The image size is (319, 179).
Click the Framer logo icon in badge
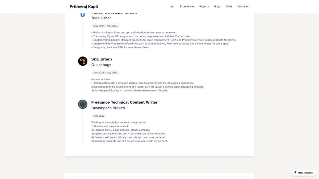coord(296,173)
